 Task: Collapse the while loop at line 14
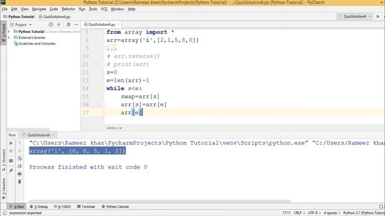pyautogui.click(x=104, y=88)
